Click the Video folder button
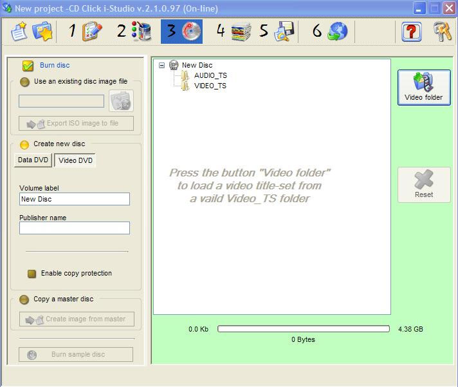458x387 pixels. tap(424, 88)
